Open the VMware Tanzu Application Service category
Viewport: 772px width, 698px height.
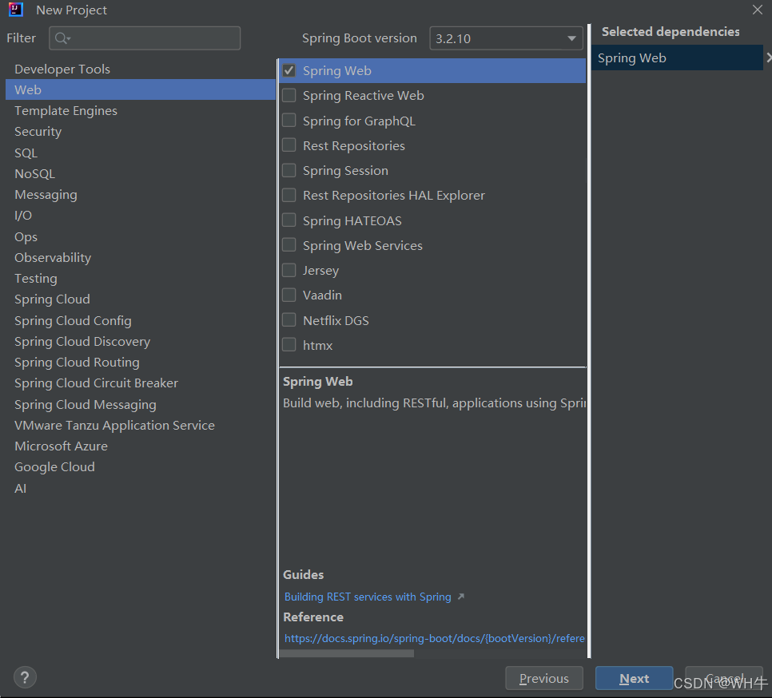[141, 426]
